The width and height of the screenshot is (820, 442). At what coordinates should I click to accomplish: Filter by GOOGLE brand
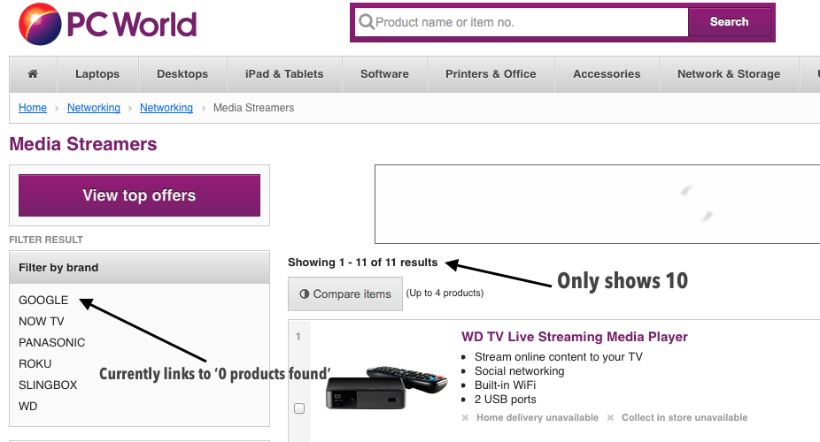coord(43,301)
